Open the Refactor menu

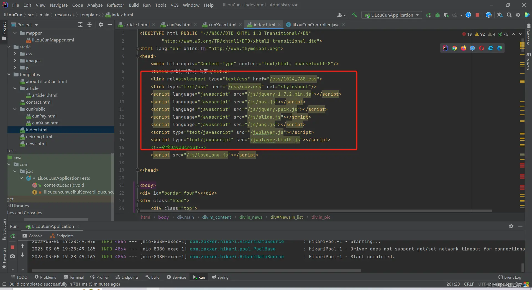[x=115, y=5]
